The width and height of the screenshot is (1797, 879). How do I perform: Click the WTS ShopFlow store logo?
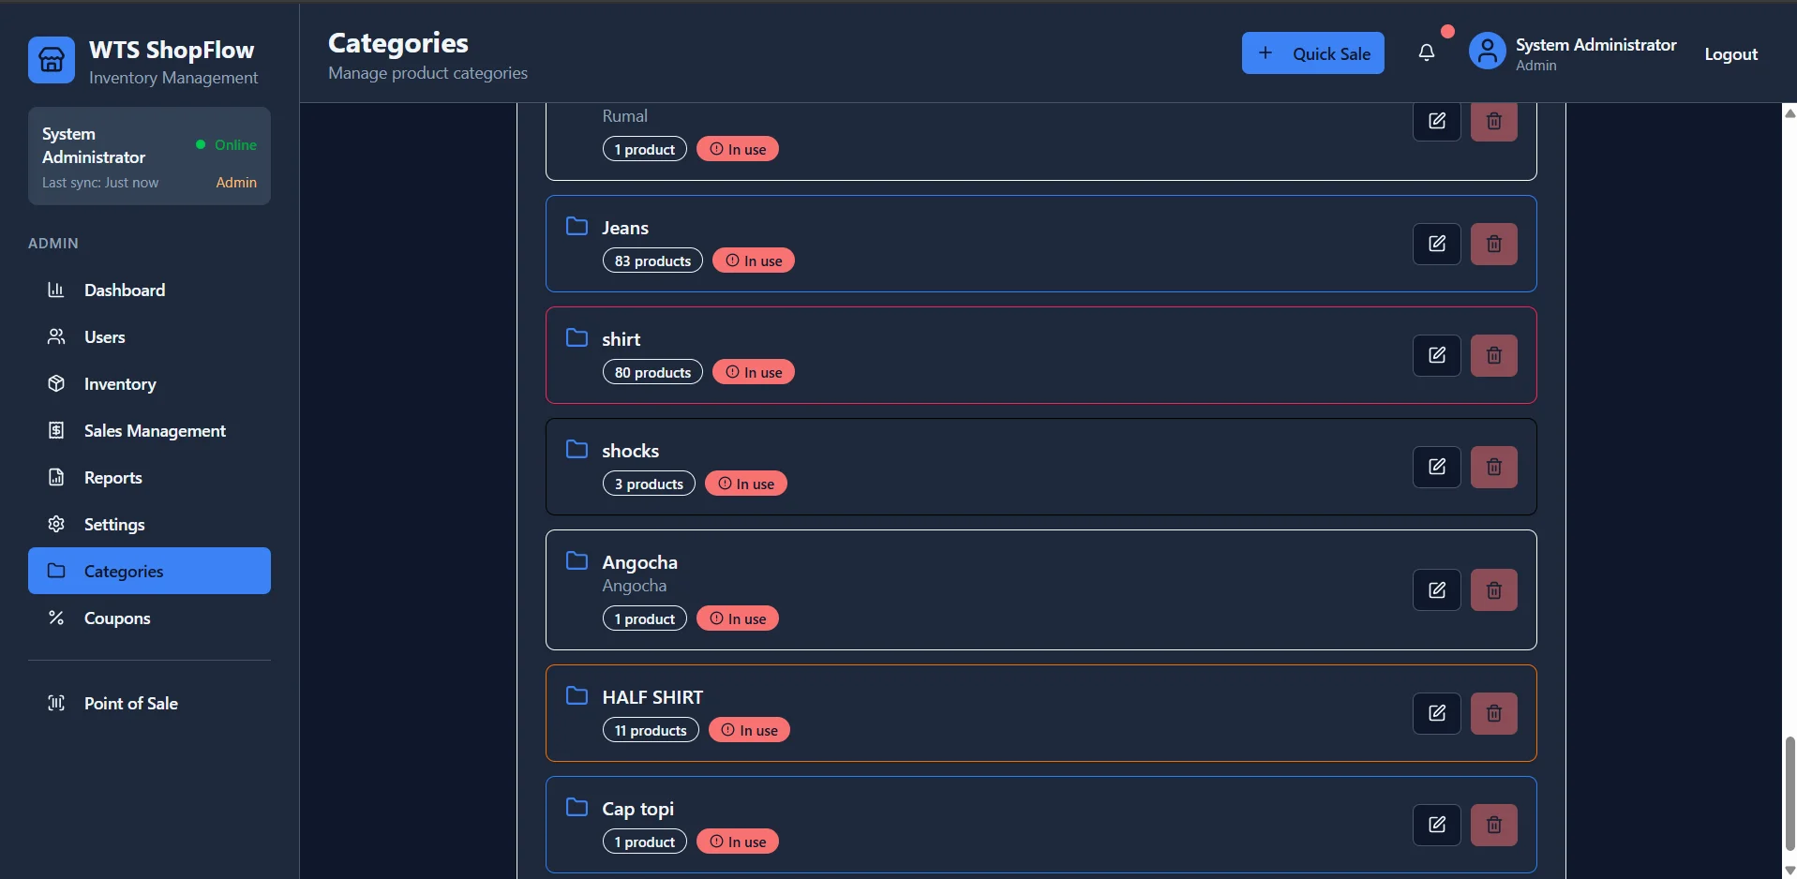pos(52,60)
